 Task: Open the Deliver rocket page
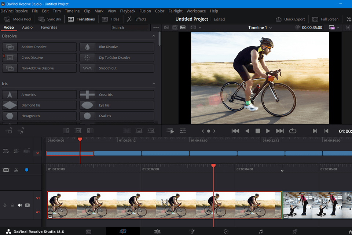294,231
